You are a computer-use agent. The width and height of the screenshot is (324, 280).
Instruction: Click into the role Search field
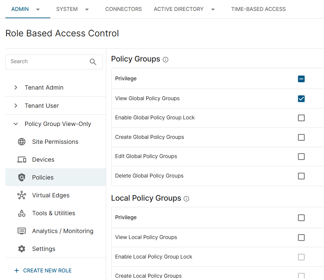coord(46,62)
